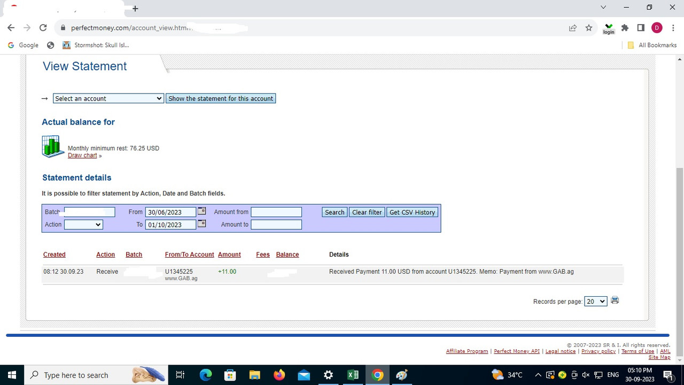Open the Terms of Use link
This screenshot has width=684, height=385.
(638, 351)
